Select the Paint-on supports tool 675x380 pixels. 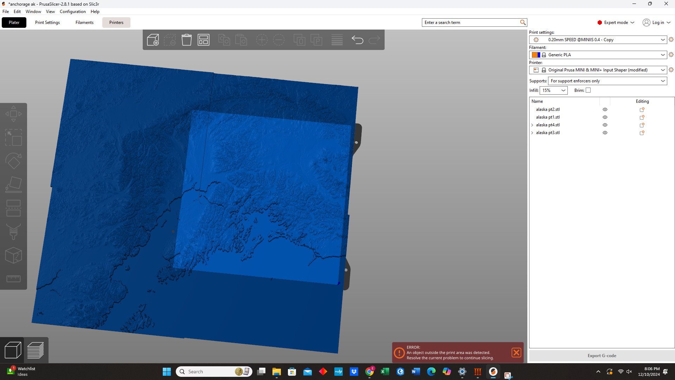point(13,232)
